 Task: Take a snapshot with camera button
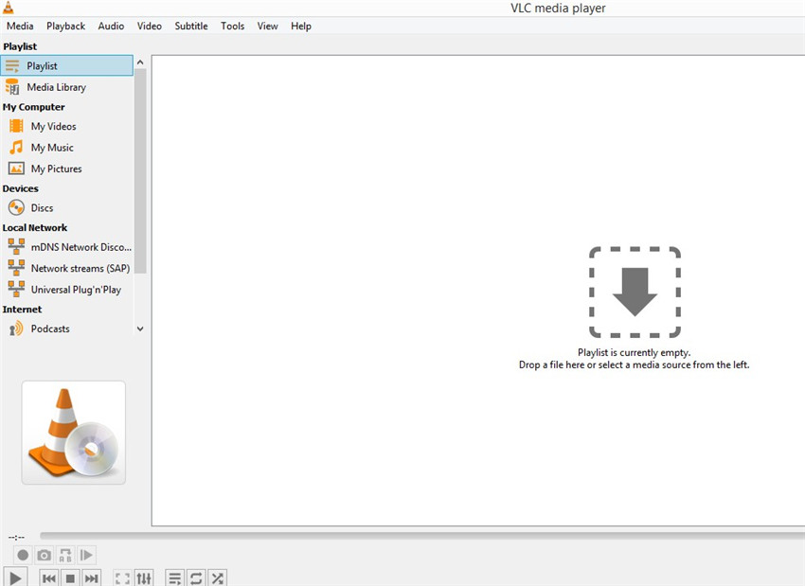point(45,555)
